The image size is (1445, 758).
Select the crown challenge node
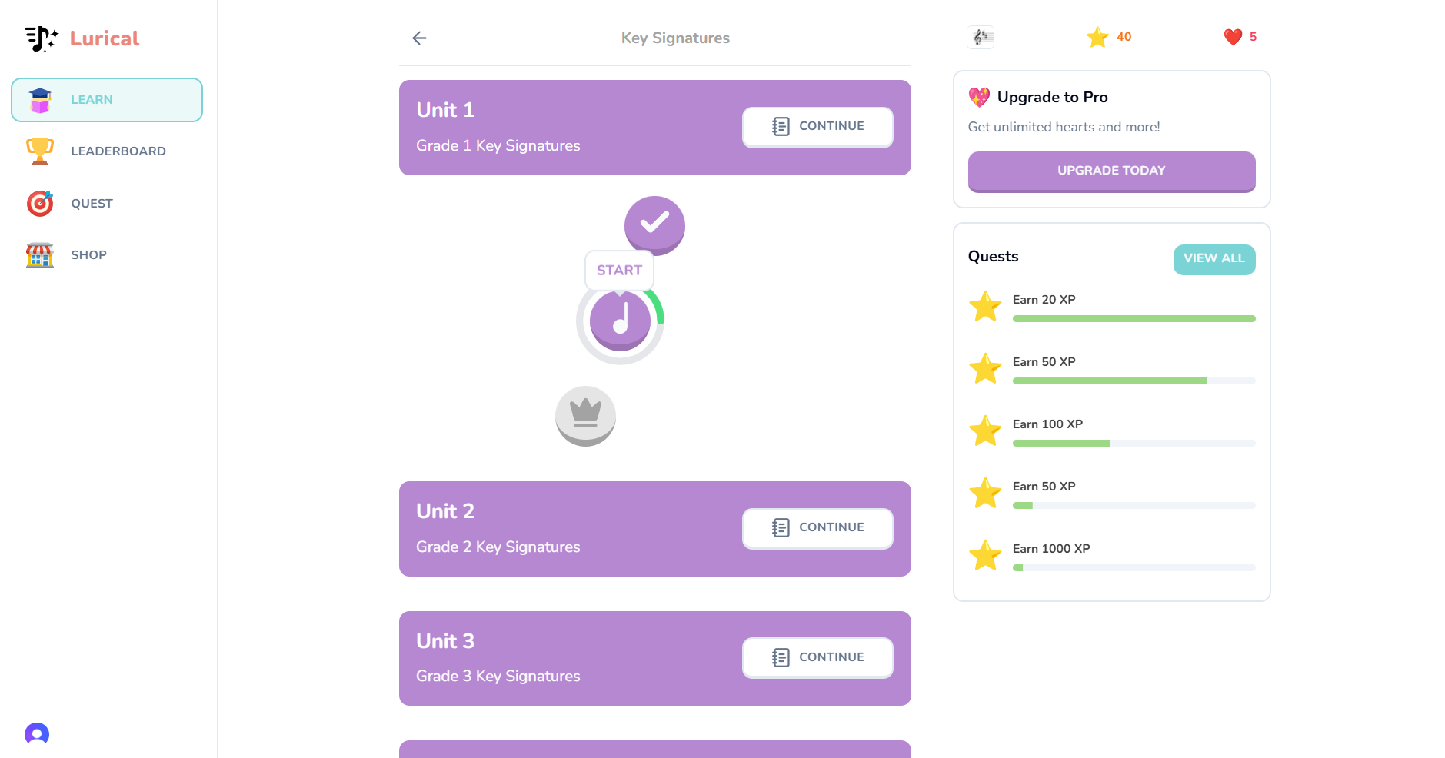[x=584, y=416]
